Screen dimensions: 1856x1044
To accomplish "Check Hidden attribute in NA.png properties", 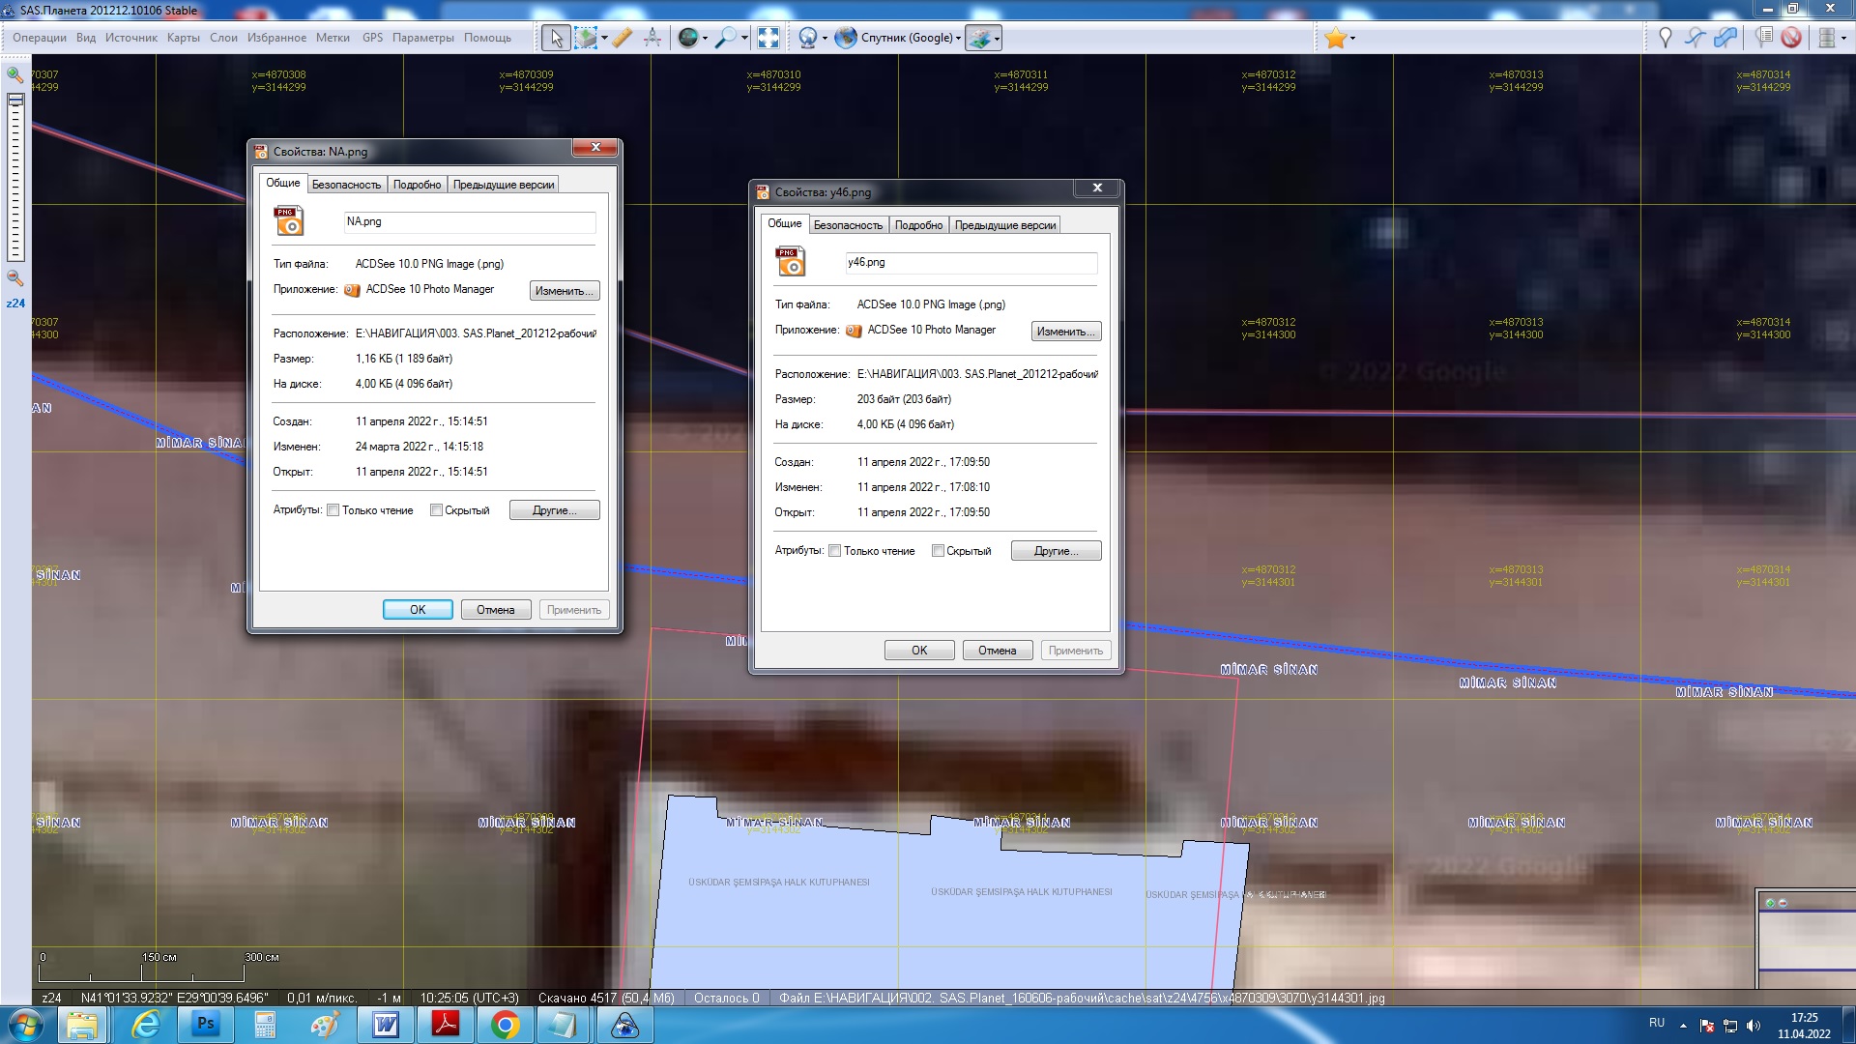I will click(436, 510).
